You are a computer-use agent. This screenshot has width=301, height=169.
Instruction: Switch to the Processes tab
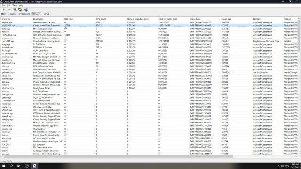24,14
